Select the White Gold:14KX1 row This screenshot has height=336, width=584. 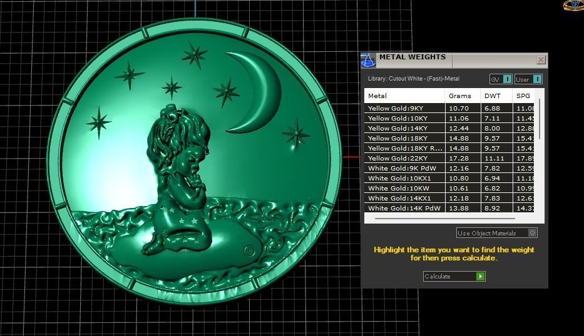(x=449, y=199)
